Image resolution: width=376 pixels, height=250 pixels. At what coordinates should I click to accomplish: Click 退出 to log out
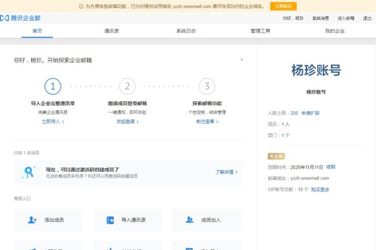point(367,18)
